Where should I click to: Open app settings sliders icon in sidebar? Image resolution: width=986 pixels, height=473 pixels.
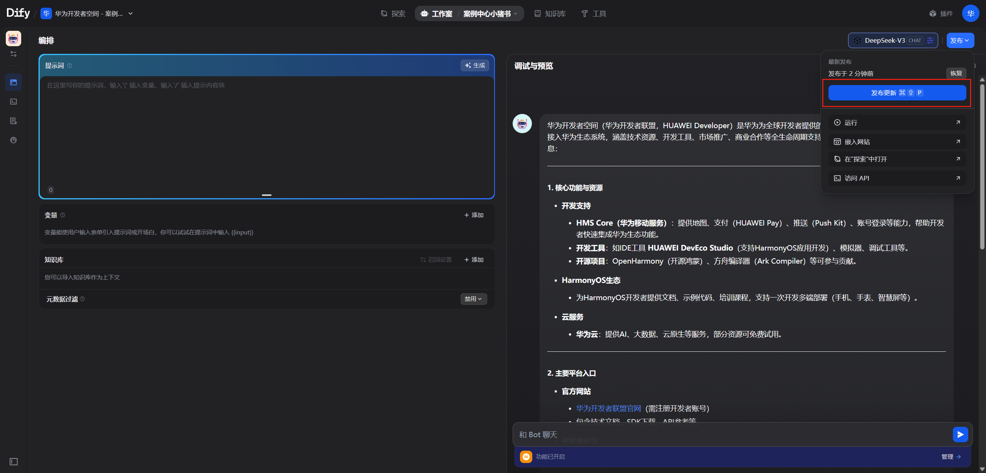(13, 54)
